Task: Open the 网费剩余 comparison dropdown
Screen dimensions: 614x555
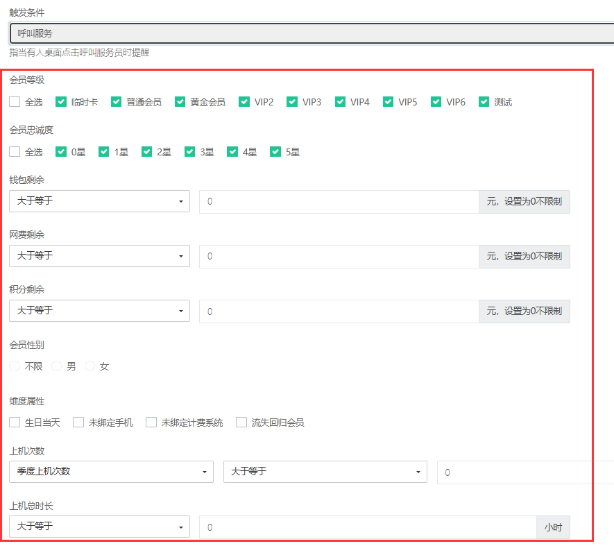Action: pyautogui.click(x=99, y=256)
